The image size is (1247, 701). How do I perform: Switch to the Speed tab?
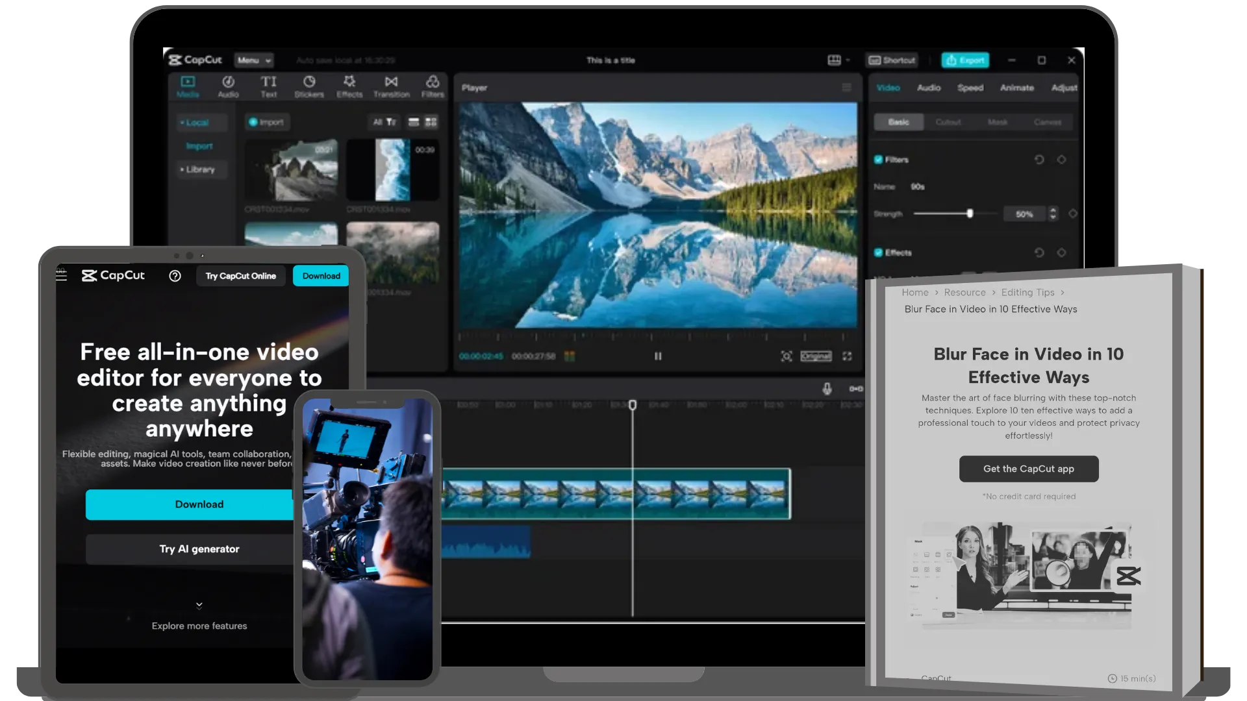click(970, 88)
